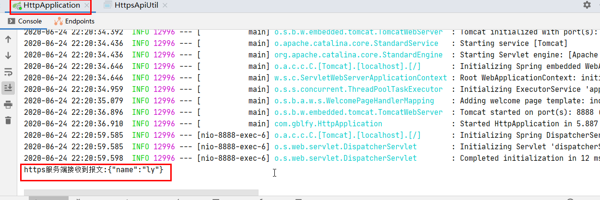Click w.s.c.ServletWebServerApplicationContext logger name
Viewport: 600px width, 200px height.
click(361, 78)
